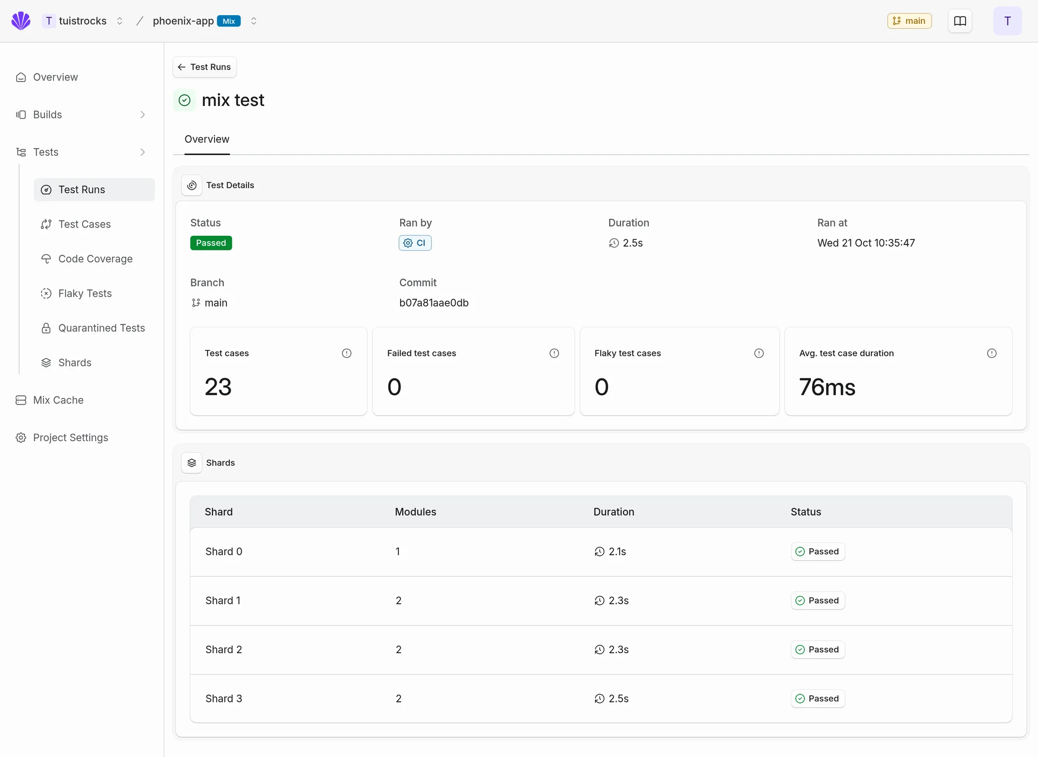Open the Shard 2 row
The height and width of the screenshot is (757, 1038).
601,650
